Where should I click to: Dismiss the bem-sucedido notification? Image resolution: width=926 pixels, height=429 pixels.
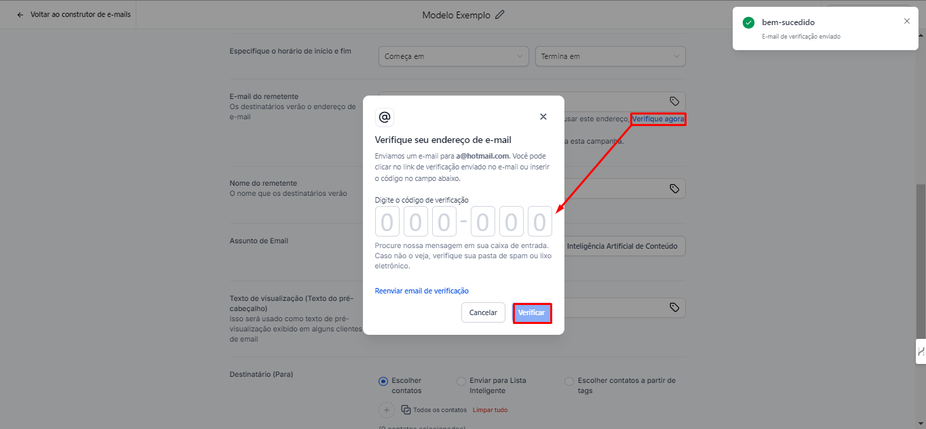coord(907,21)
